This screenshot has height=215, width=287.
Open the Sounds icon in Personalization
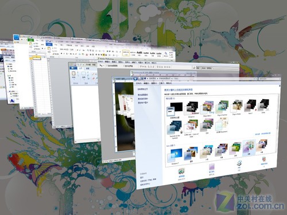[239, 163]
